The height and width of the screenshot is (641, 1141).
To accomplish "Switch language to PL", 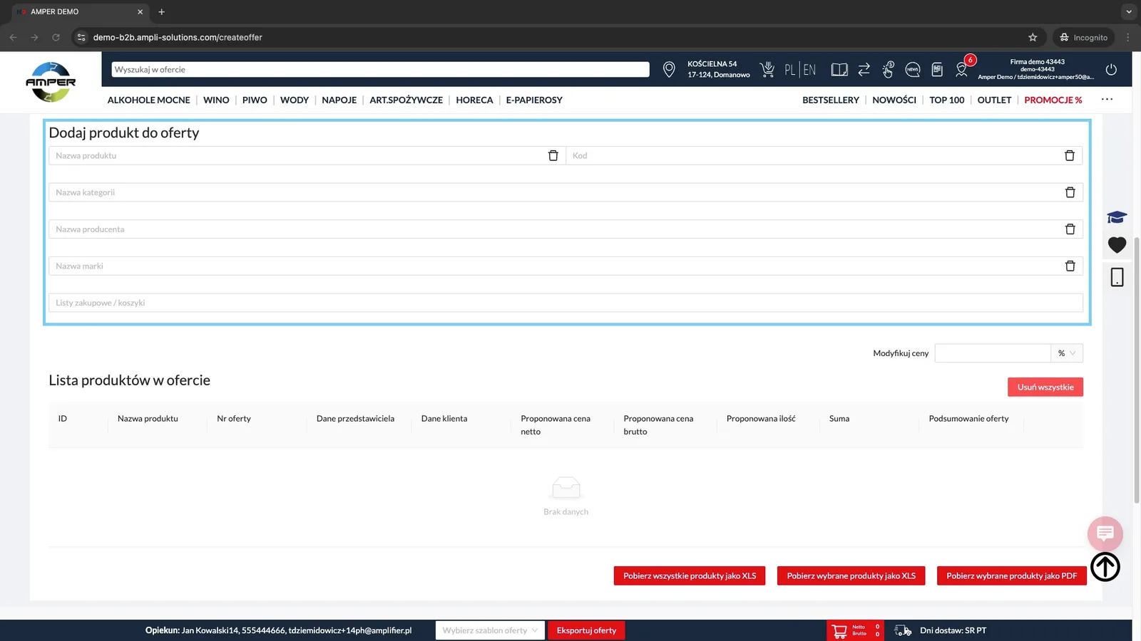I will point(789,70).
